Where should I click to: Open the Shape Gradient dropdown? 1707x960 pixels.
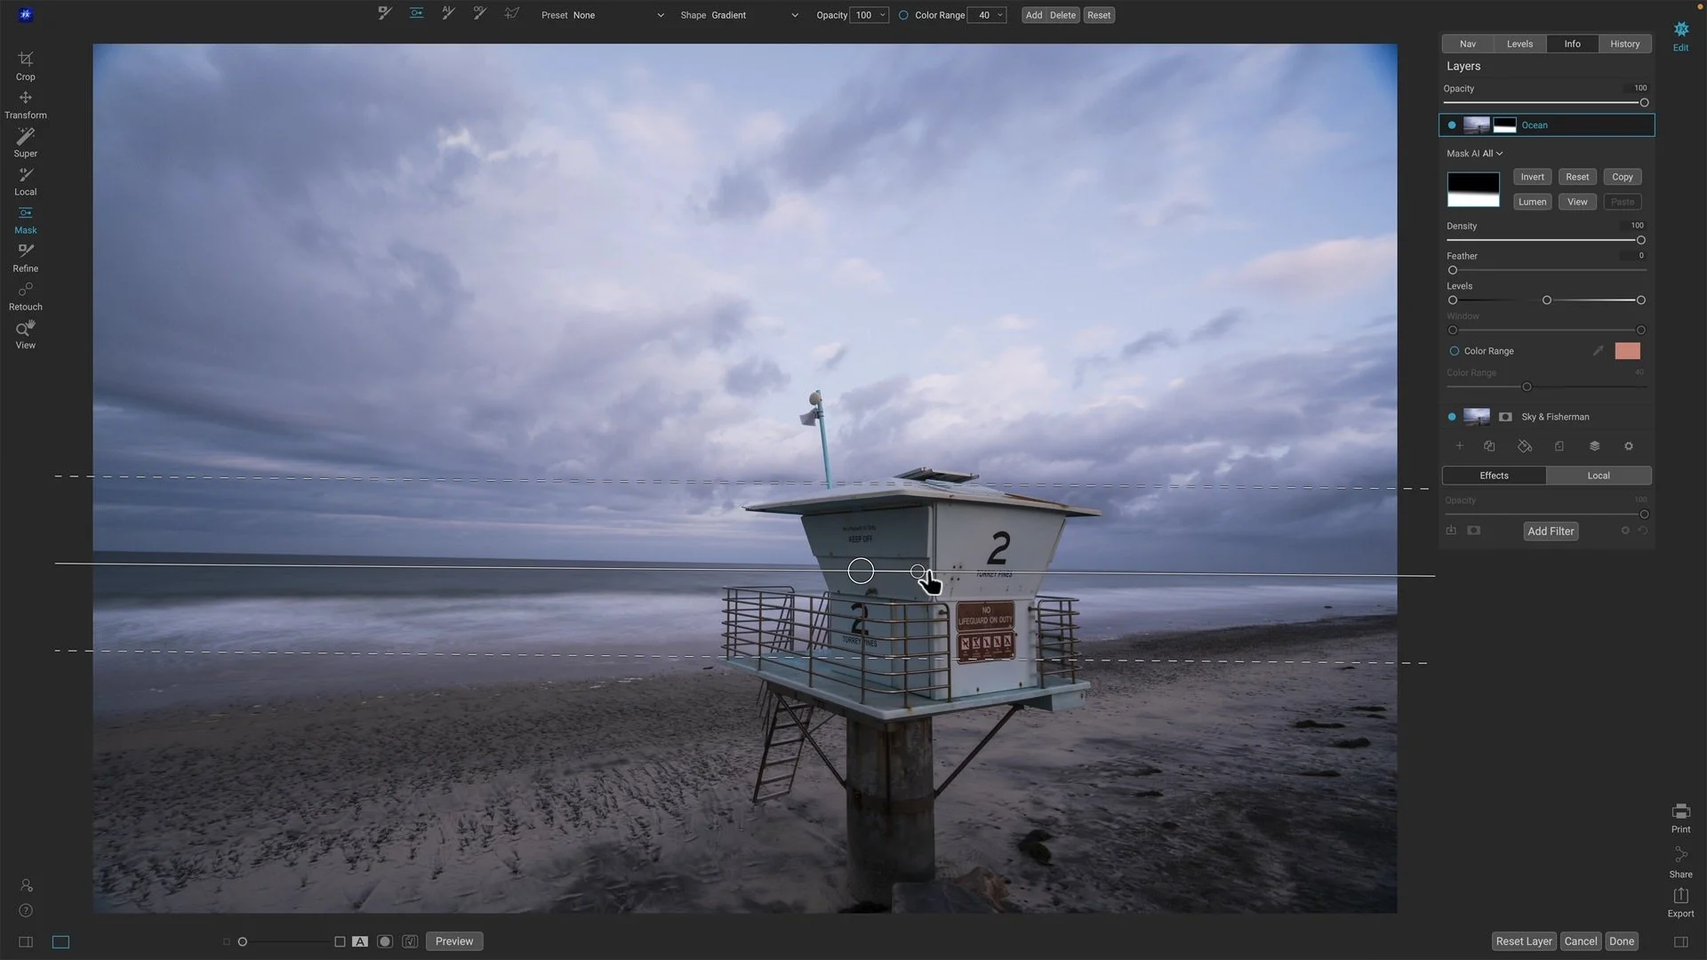[x=754, y=15]
